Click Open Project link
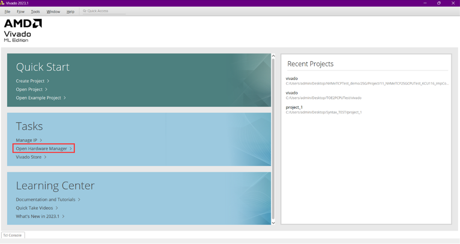The height and width of the screenshot is (244, 460). 29,89
